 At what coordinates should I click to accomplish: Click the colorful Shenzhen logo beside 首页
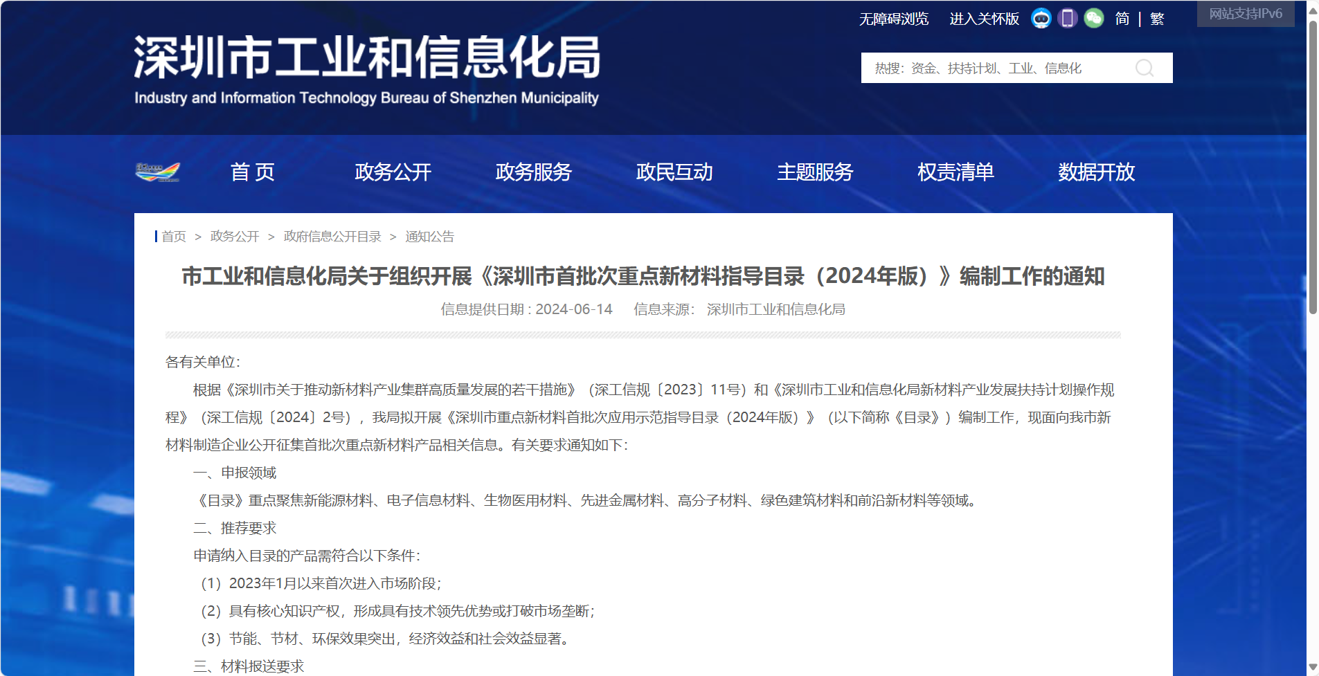(x=157, y=172)
